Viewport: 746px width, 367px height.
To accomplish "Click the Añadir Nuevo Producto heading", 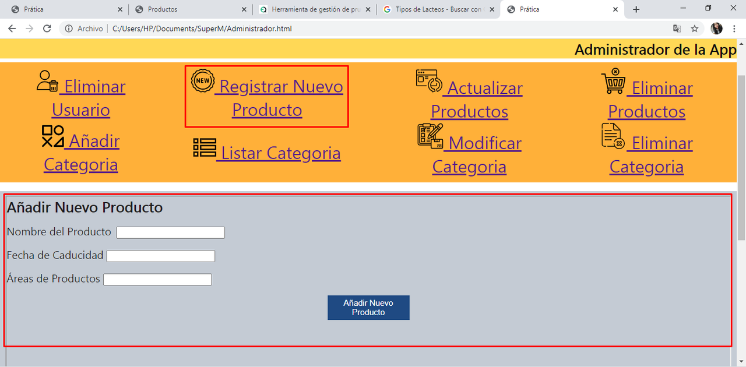I will [x=85, y=207].
